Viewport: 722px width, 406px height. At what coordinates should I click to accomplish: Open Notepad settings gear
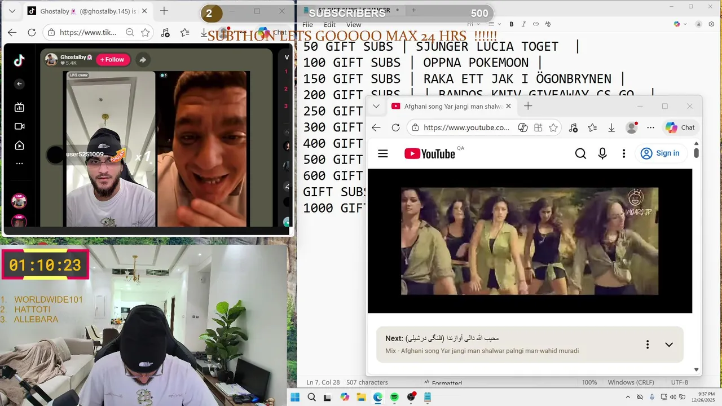tap(712, 24)
